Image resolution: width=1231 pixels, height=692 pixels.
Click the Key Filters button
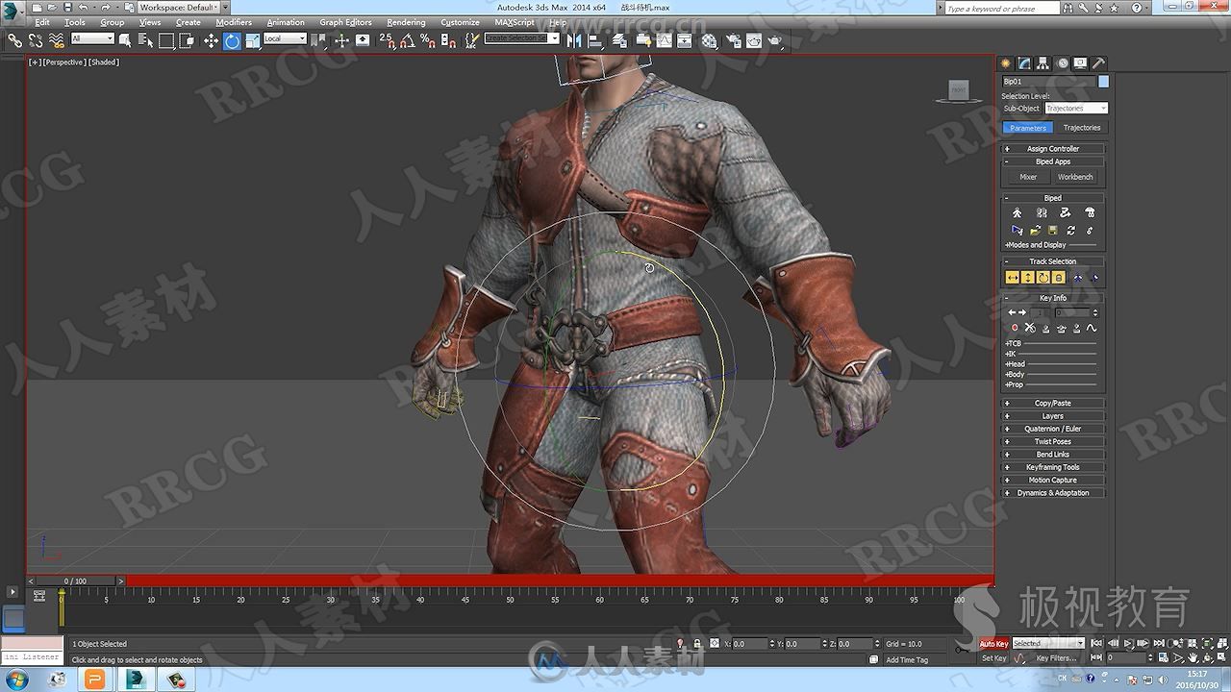click(x=1056, y=658)
